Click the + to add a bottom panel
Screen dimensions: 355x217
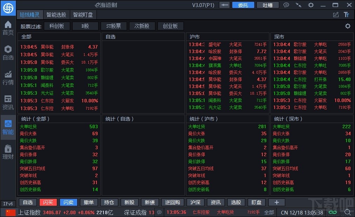pyautogui.click(x=277, y=202)
